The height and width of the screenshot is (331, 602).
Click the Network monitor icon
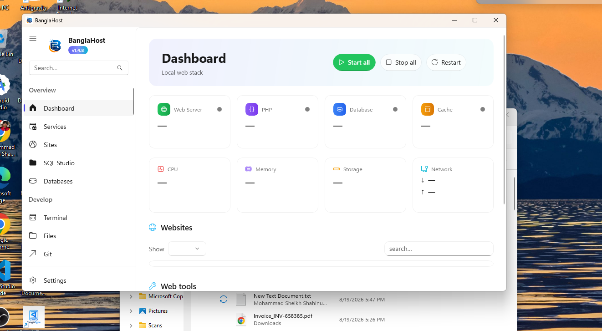(424, 169)
